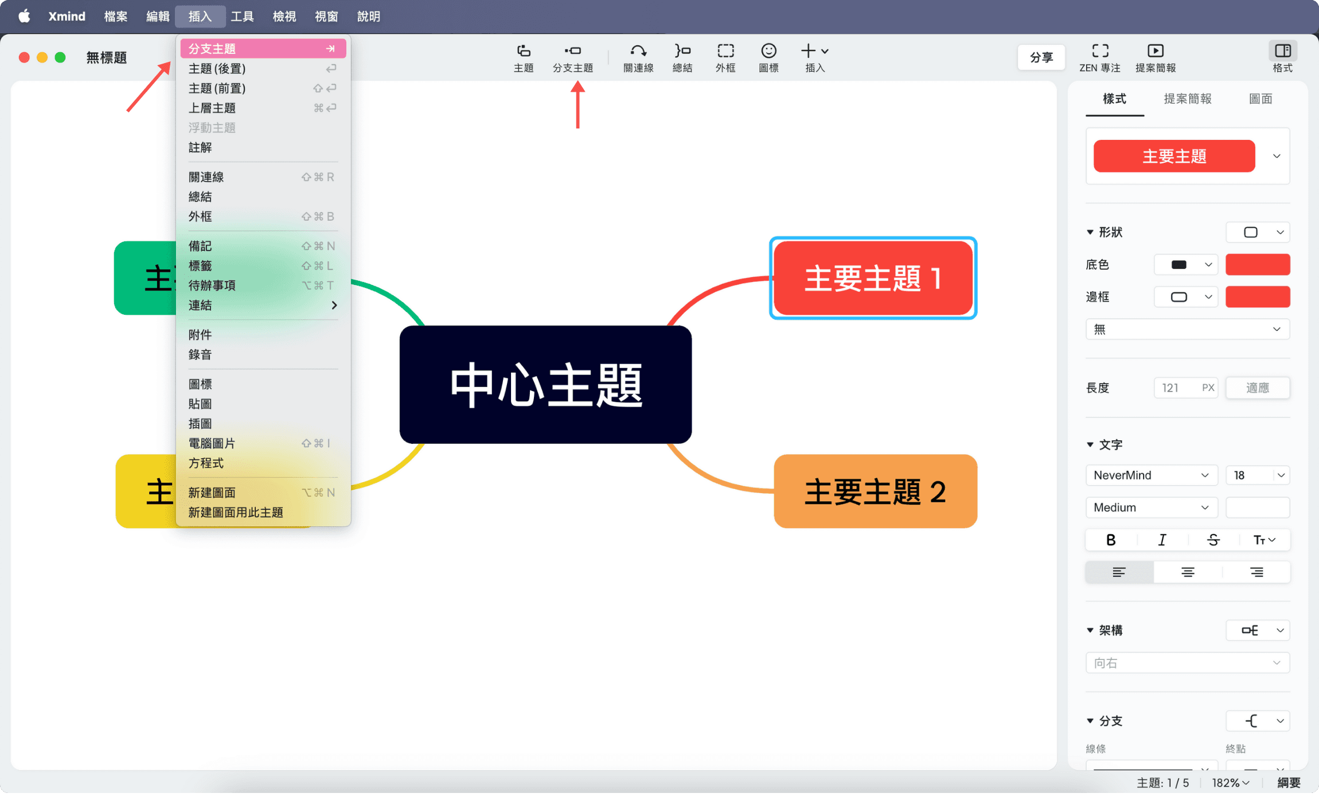The width and height of the screenshot is (1319, 801).
Task: Choose 新建圖面 from the insert menu
Action: tap(212, 492)
